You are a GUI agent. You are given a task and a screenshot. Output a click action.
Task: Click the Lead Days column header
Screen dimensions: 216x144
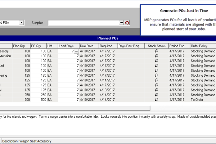(x=69, y=46)
